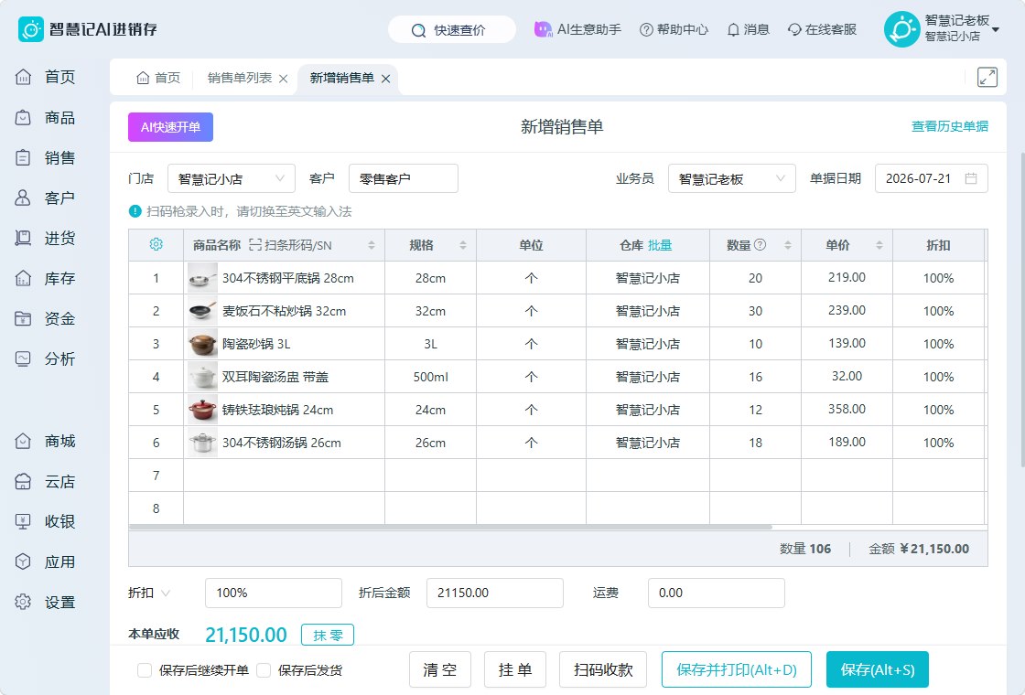Contact 在线客服 online support
The width and height of the screenshot is (1025, 695).
pos(822,29)
